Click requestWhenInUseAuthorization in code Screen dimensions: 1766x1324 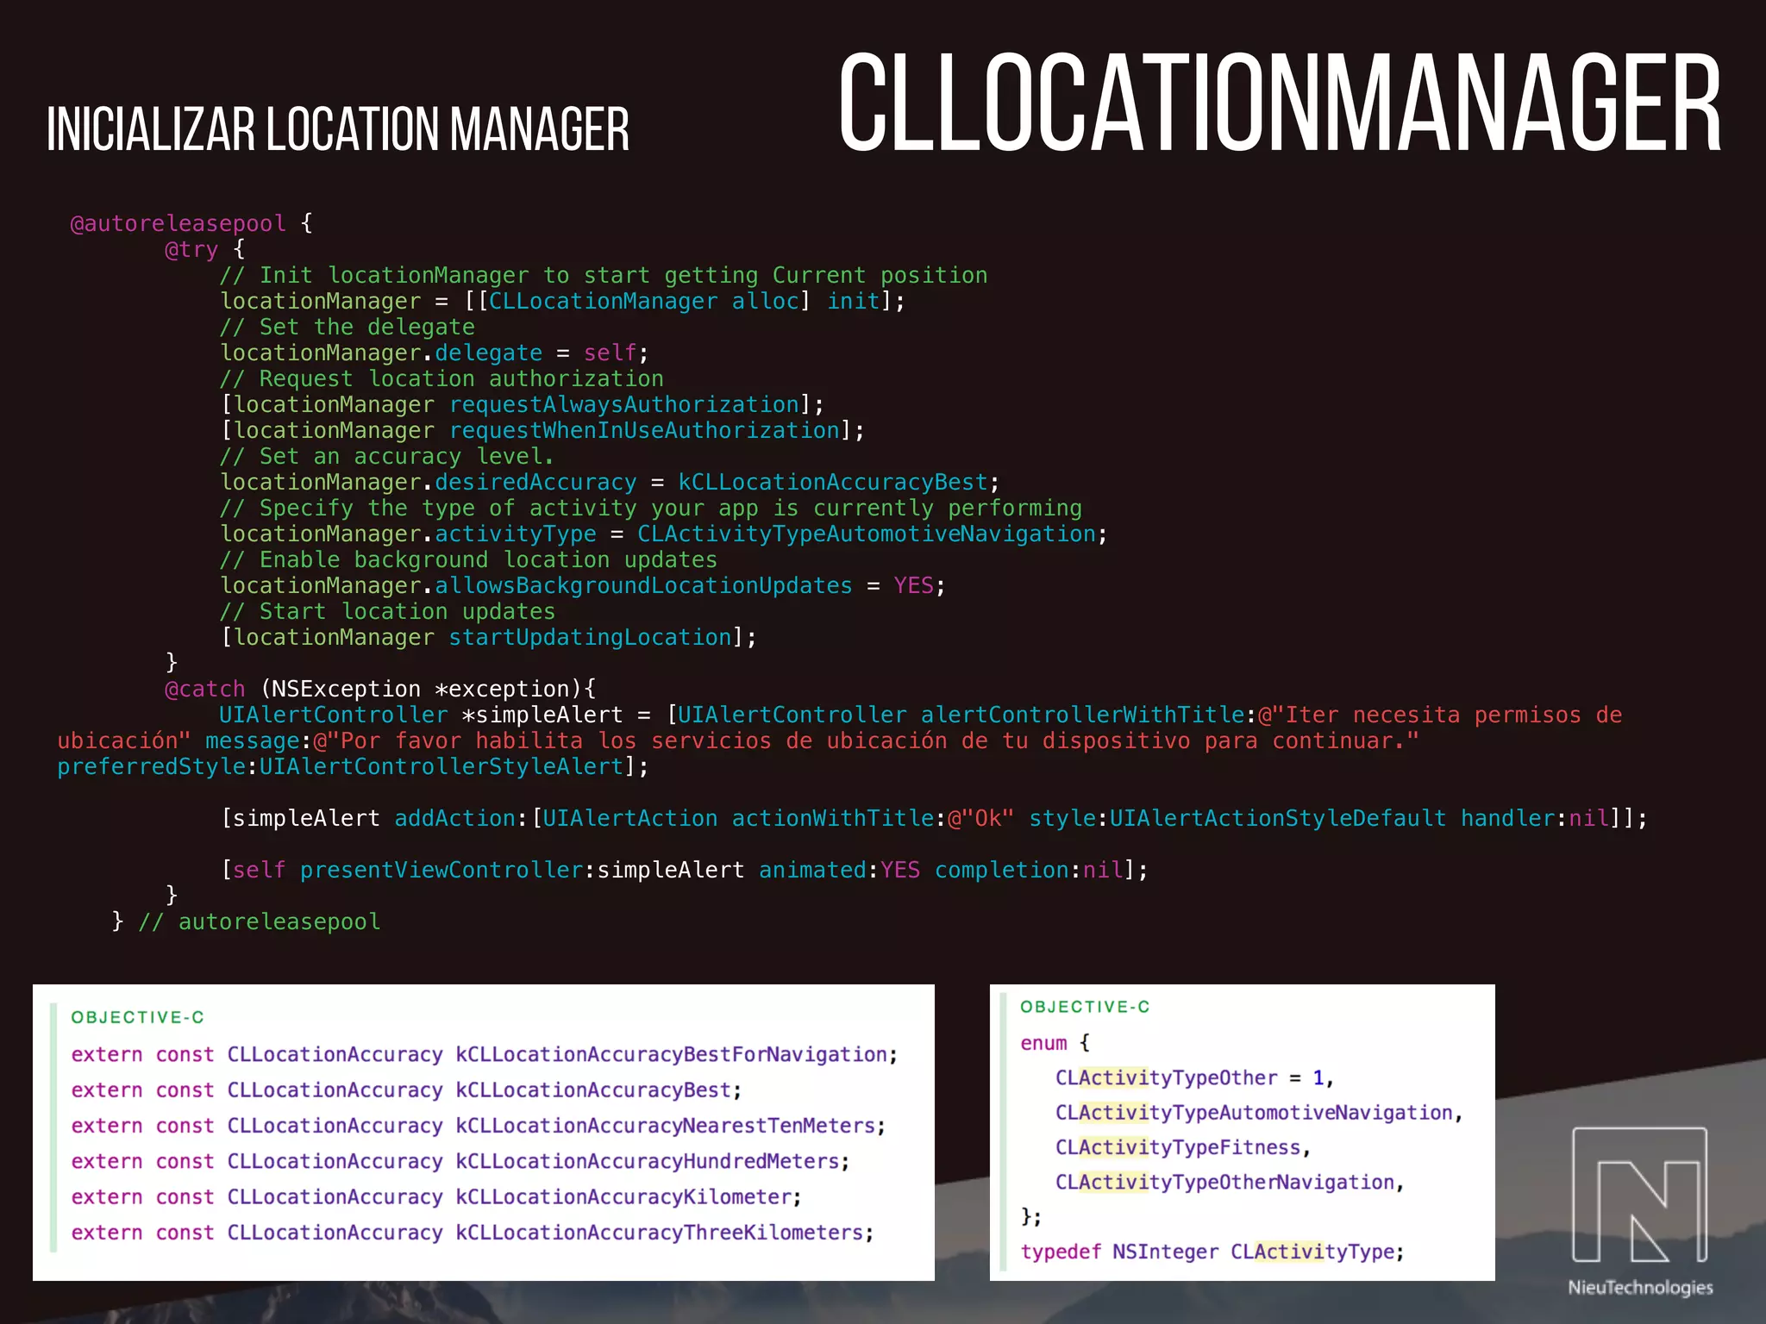point(644,430)
